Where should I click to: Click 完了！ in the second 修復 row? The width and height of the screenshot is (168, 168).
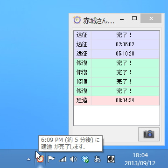[126, 73]
